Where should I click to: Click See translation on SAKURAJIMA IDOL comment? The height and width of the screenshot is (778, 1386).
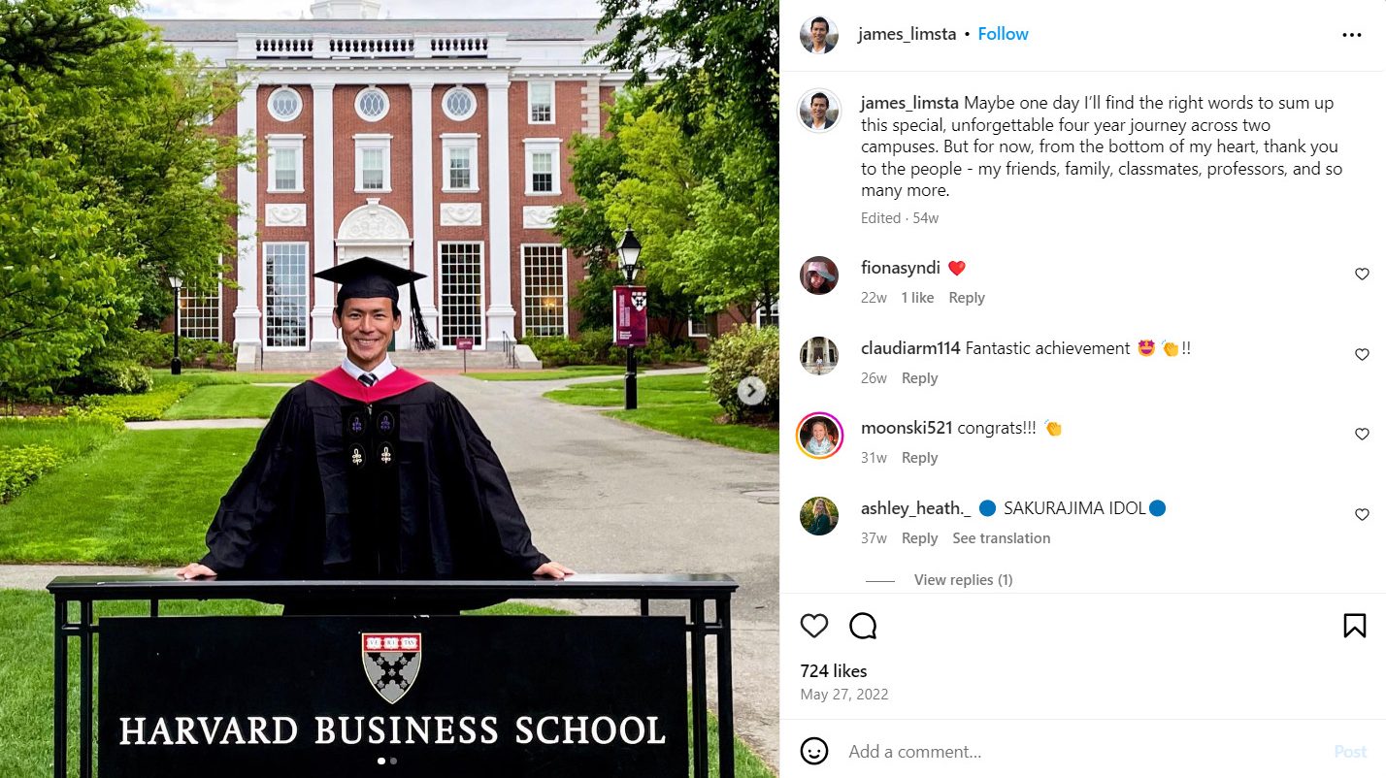click(1001, 538)
